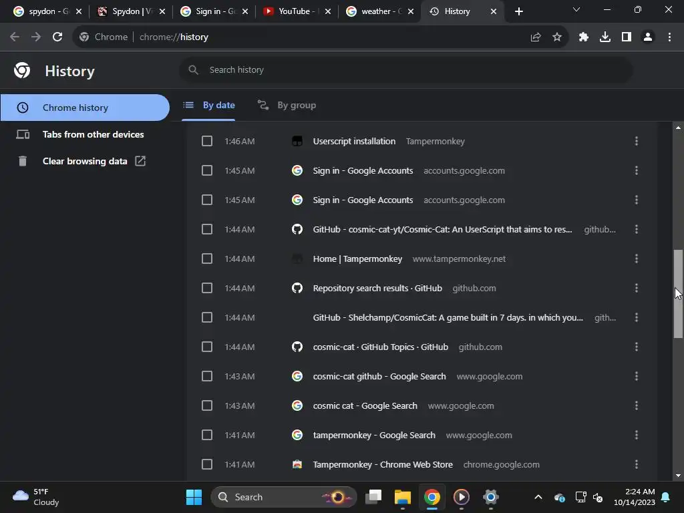684x513 pixels.
Task: Open cosmic-cat · GitHub Topics · GitHub link
Action: [x=380, y=347]
